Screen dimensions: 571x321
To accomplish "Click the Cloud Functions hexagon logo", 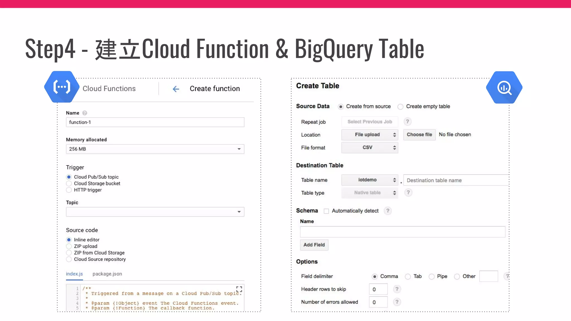I will tap(62, 87).
